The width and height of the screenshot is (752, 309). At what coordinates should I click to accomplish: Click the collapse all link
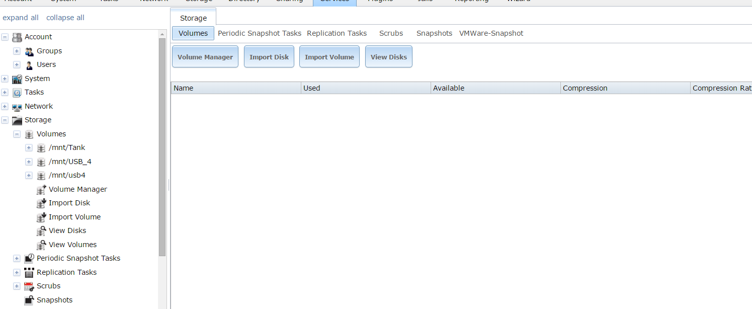pos(65,18)
